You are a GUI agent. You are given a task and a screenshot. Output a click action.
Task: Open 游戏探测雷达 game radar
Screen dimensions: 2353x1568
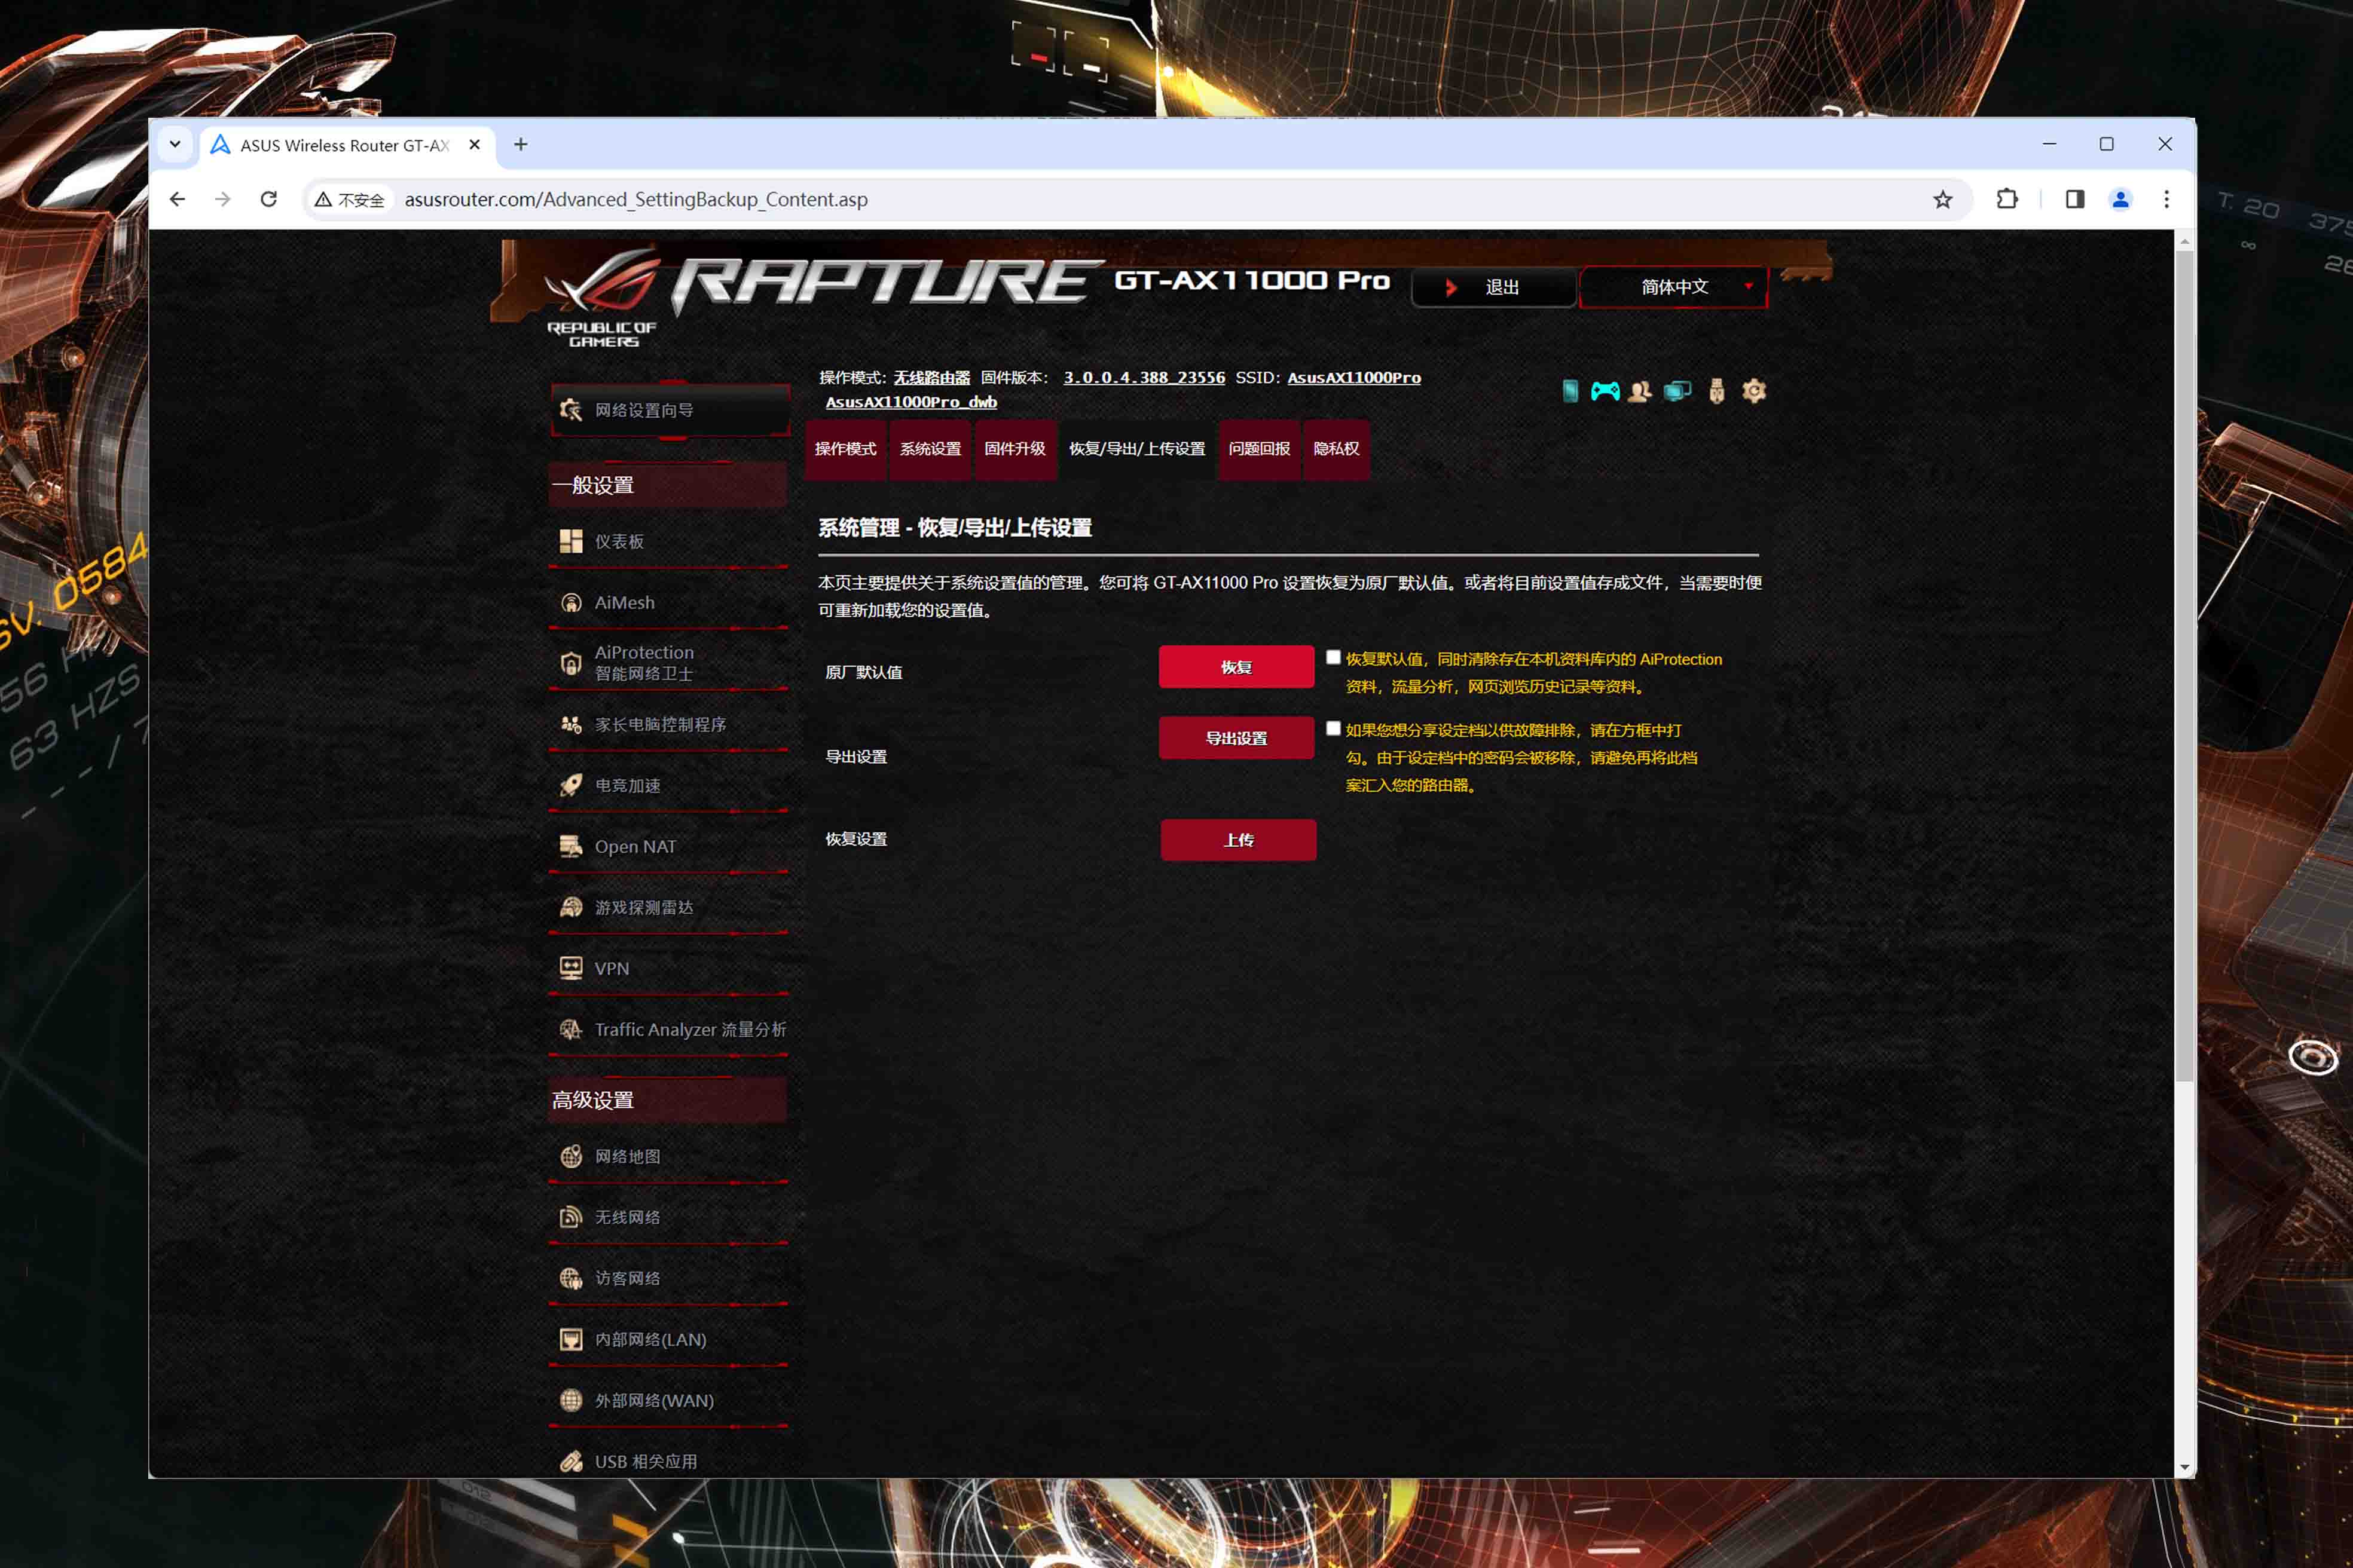click(x=670, y=907)
